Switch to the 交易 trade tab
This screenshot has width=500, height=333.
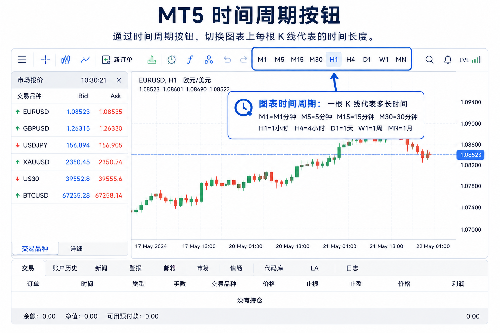(x=28, y=268)
